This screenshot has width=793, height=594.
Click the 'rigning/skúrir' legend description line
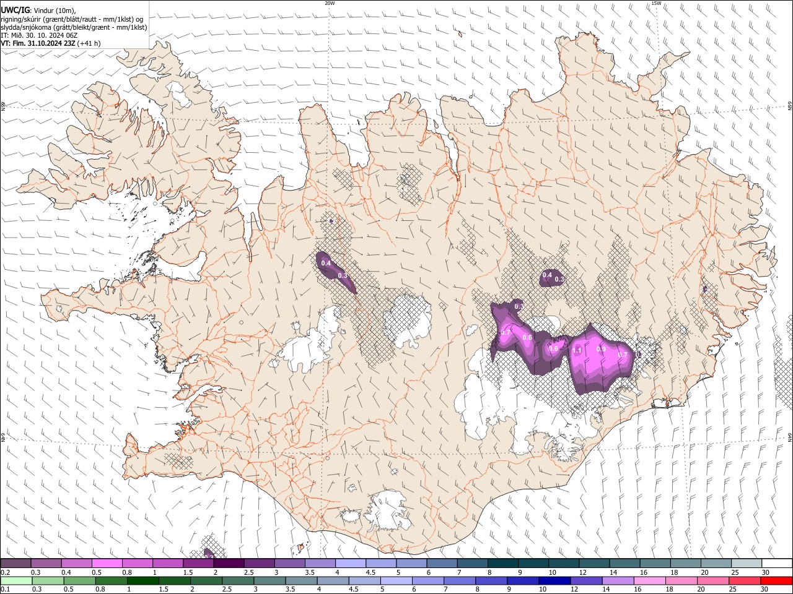coord(72,19)
